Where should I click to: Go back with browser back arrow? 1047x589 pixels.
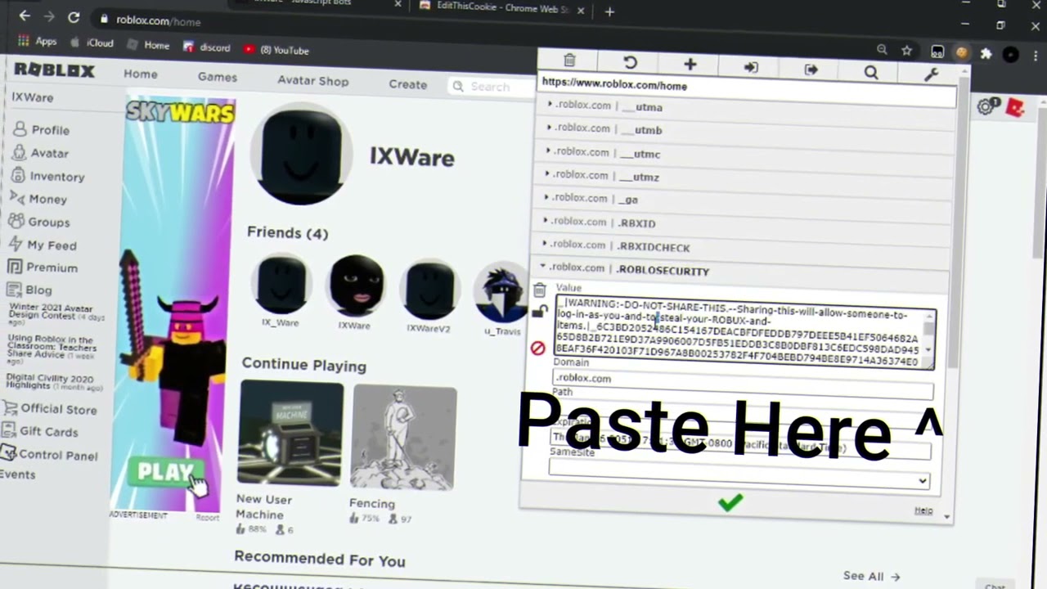[25, 15]
